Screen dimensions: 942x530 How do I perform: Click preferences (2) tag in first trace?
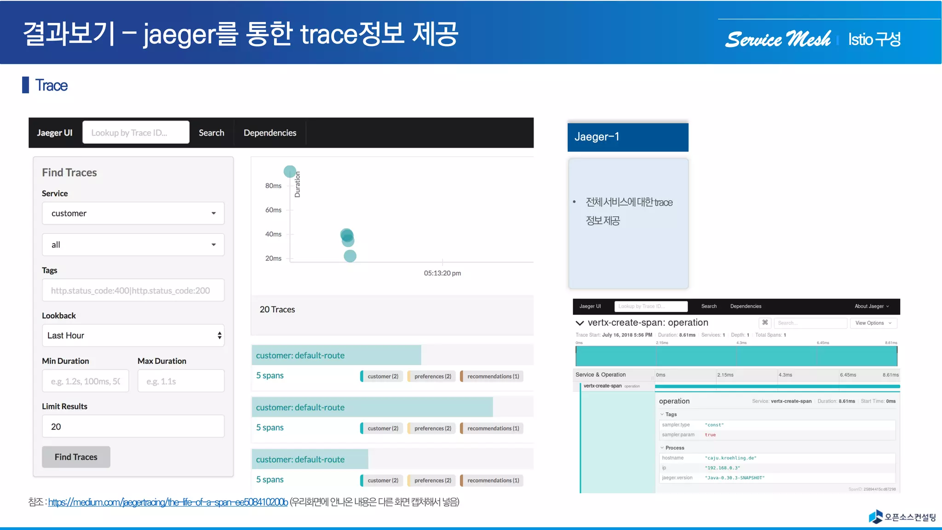click(432, 376)
